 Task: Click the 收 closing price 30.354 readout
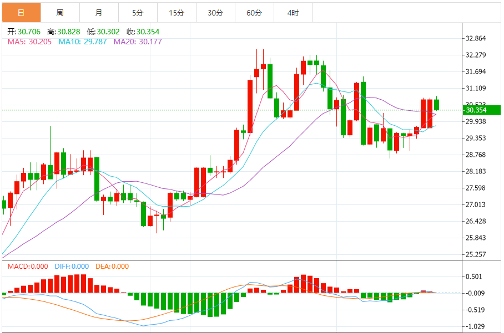143,32
